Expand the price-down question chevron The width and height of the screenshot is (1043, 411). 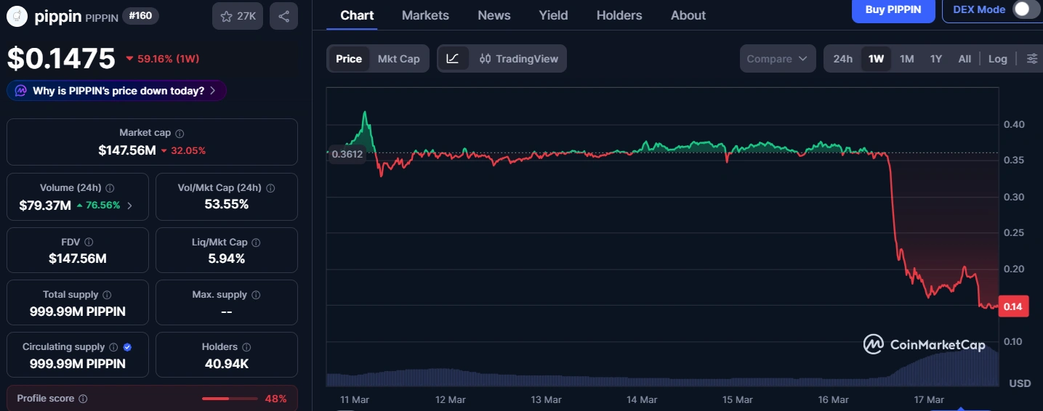pos(212,91)
